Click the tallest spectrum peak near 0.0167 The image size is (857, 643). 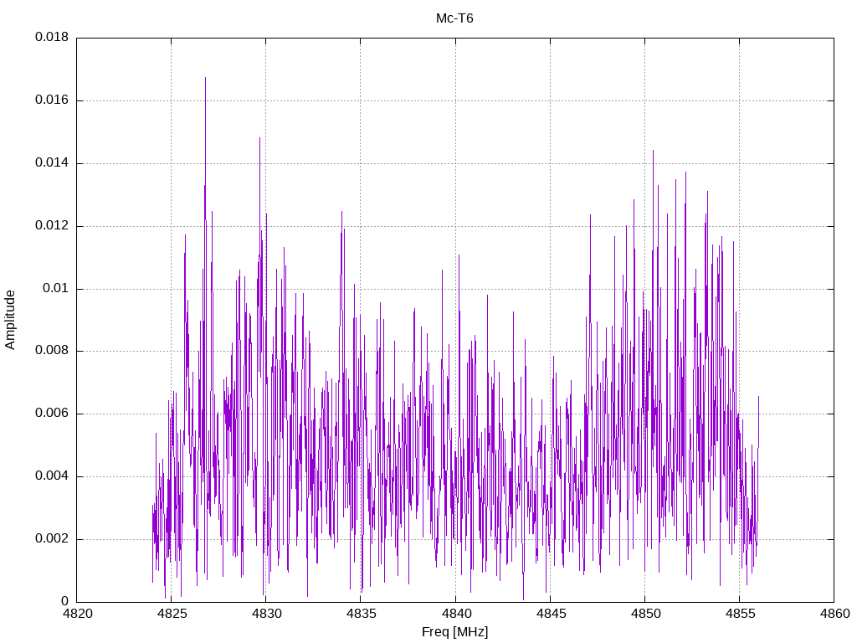point(206,78)
